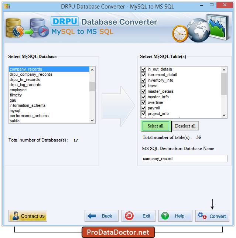The width and height of the screenshot is (236, 238).
Task: Open the Contact us button
Action: (28, 216)
